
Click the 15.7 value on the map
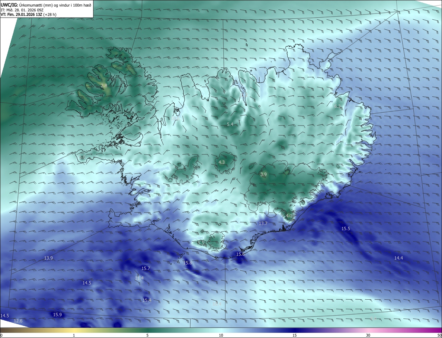coord(146,269)
